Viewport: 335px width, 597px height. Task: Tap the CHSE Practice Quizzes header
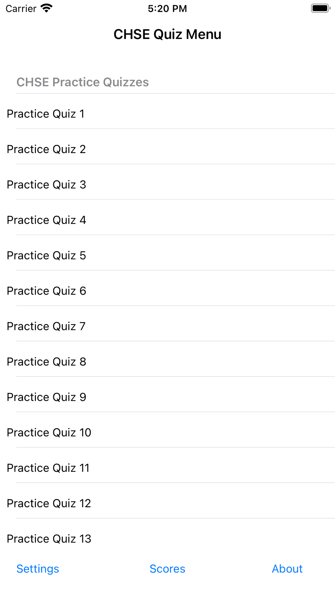pos(82,82)
